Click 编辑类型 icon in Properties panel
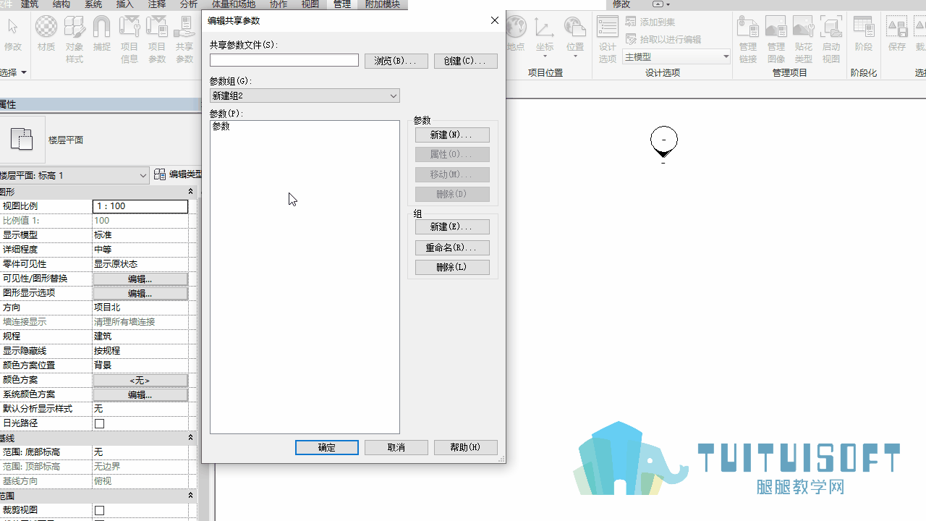Screen dimensions: 926x521 coord(161,174)
